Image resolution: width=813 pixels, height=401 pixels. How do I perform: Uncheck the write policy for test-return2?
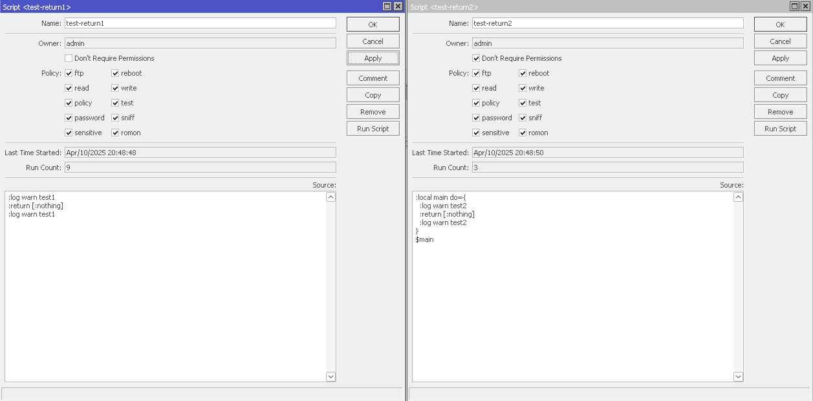521,88
